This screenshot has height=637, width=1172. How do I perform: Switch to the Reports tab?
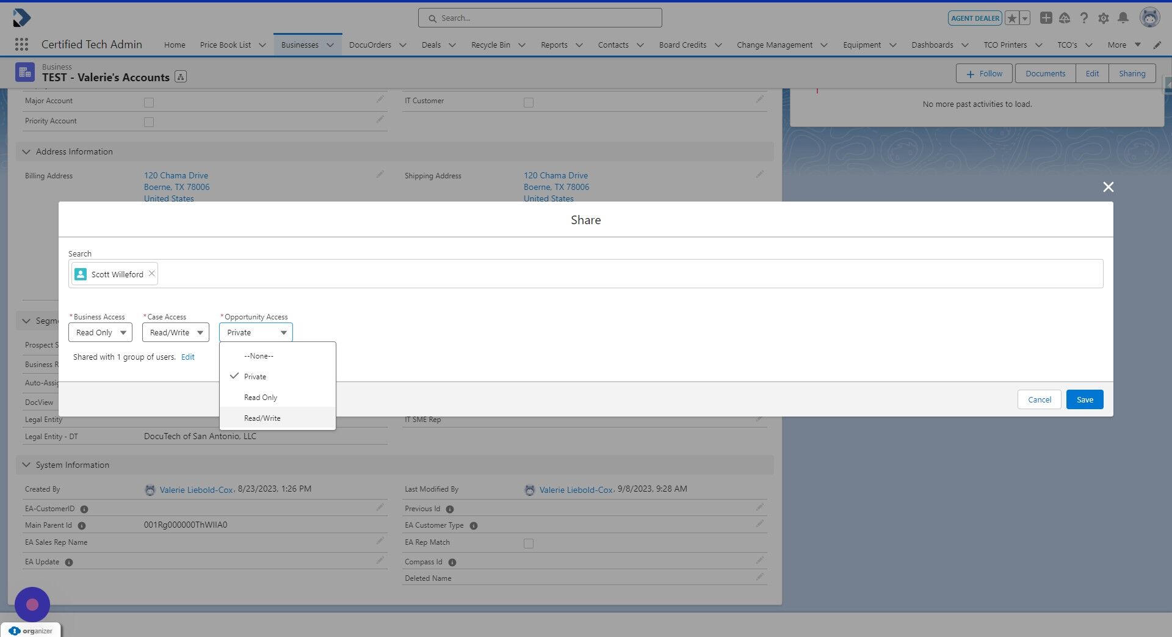pyautogui.click(x=554, y=45)
